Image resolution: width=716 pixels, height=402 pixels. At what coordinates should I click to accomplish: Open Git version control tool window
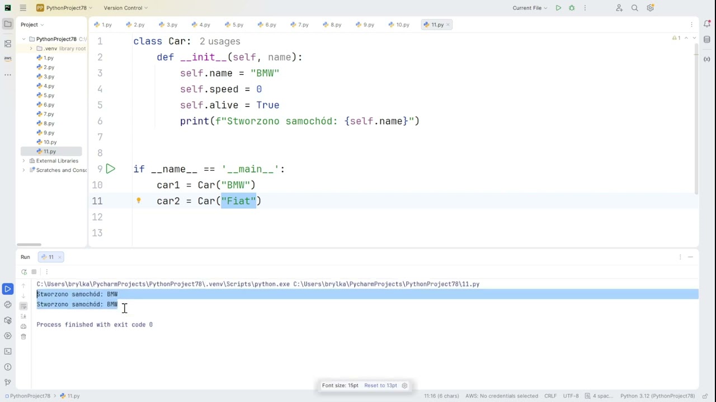tap(8, 382)
